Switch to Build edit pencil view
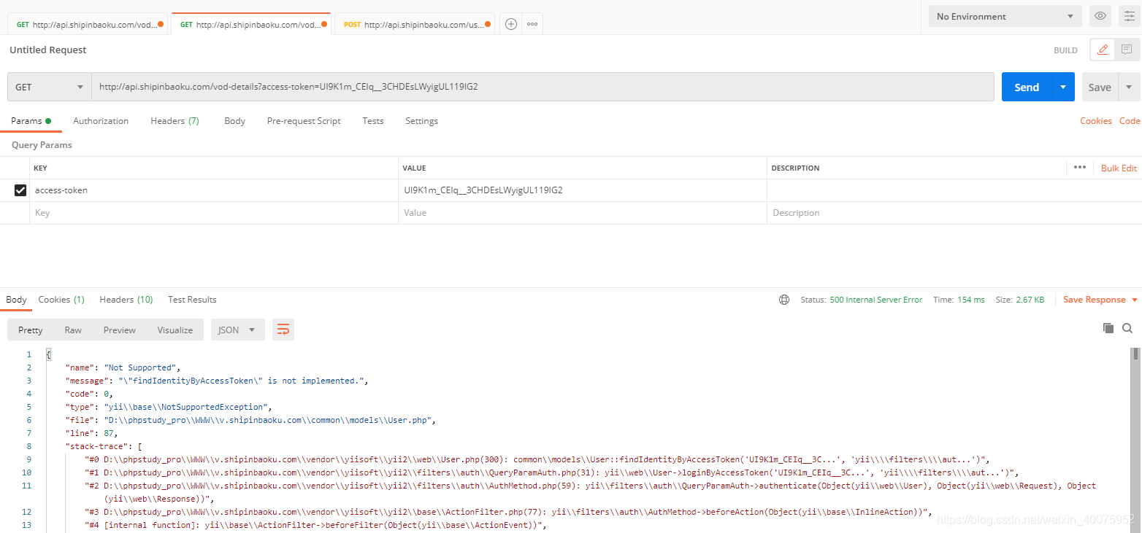The height and width of the screenshot is (533, 1142). click(1103, 50)
